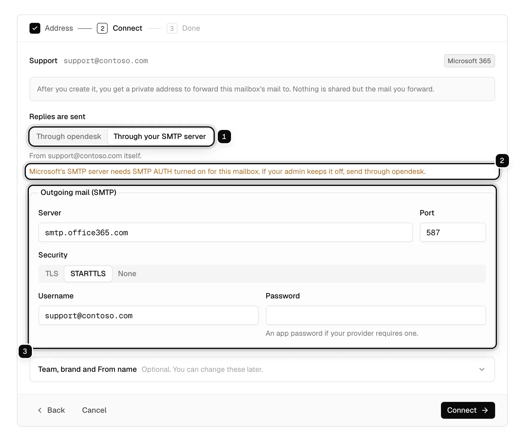
Task: Click the completed Address step checkmark
Action: (x=35, y=28)
